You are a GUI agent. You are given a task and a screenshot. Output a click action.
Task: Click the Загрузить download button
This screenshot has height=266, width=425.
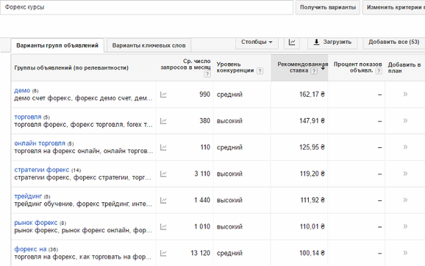[x=332, y=42]
